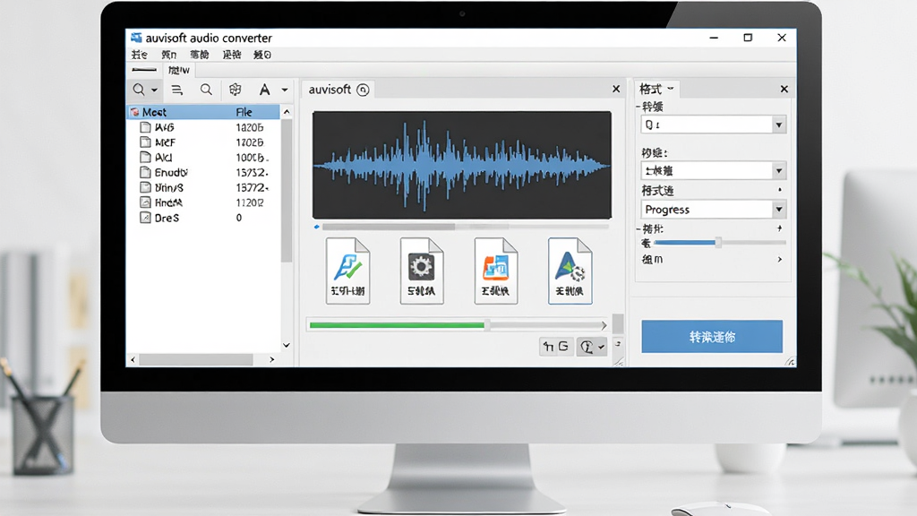Click the Q input field in the right panel
The width and height of the screenshot is (917, 516).
(x=707, y=125)
